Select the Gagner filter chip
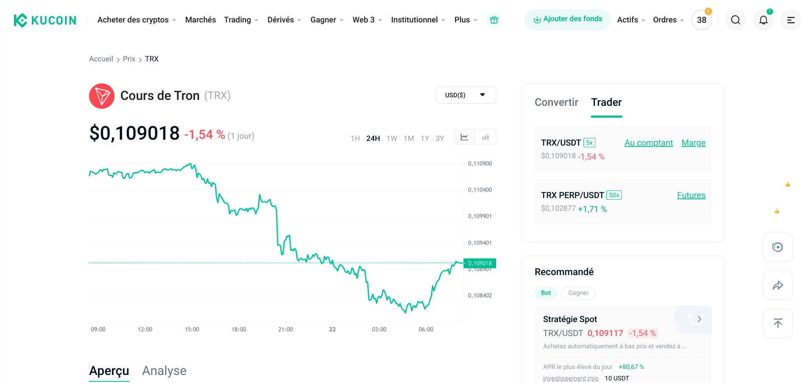This screenshot has width=812, height=383. [x=578, y=293]
